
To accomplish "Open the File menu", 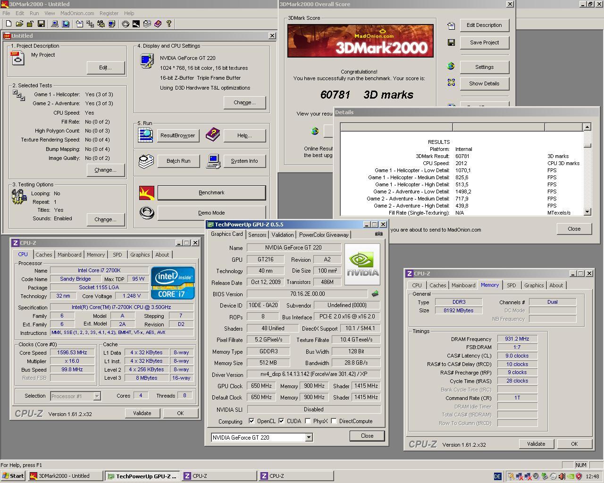I will pyautogui.click(x=6, y=13).
